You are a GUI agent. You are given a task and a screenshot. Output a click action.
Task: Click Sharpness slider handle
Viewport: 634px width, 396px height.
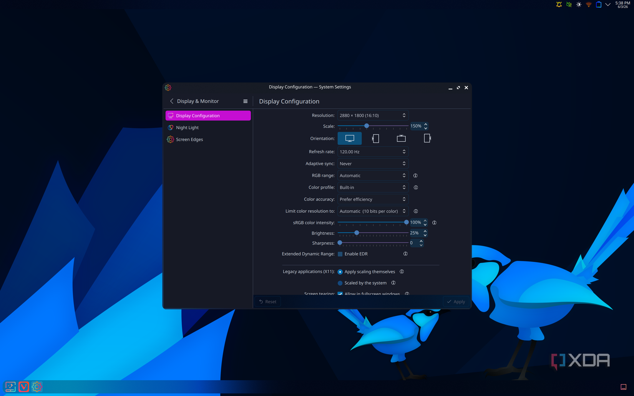(340, 243)
